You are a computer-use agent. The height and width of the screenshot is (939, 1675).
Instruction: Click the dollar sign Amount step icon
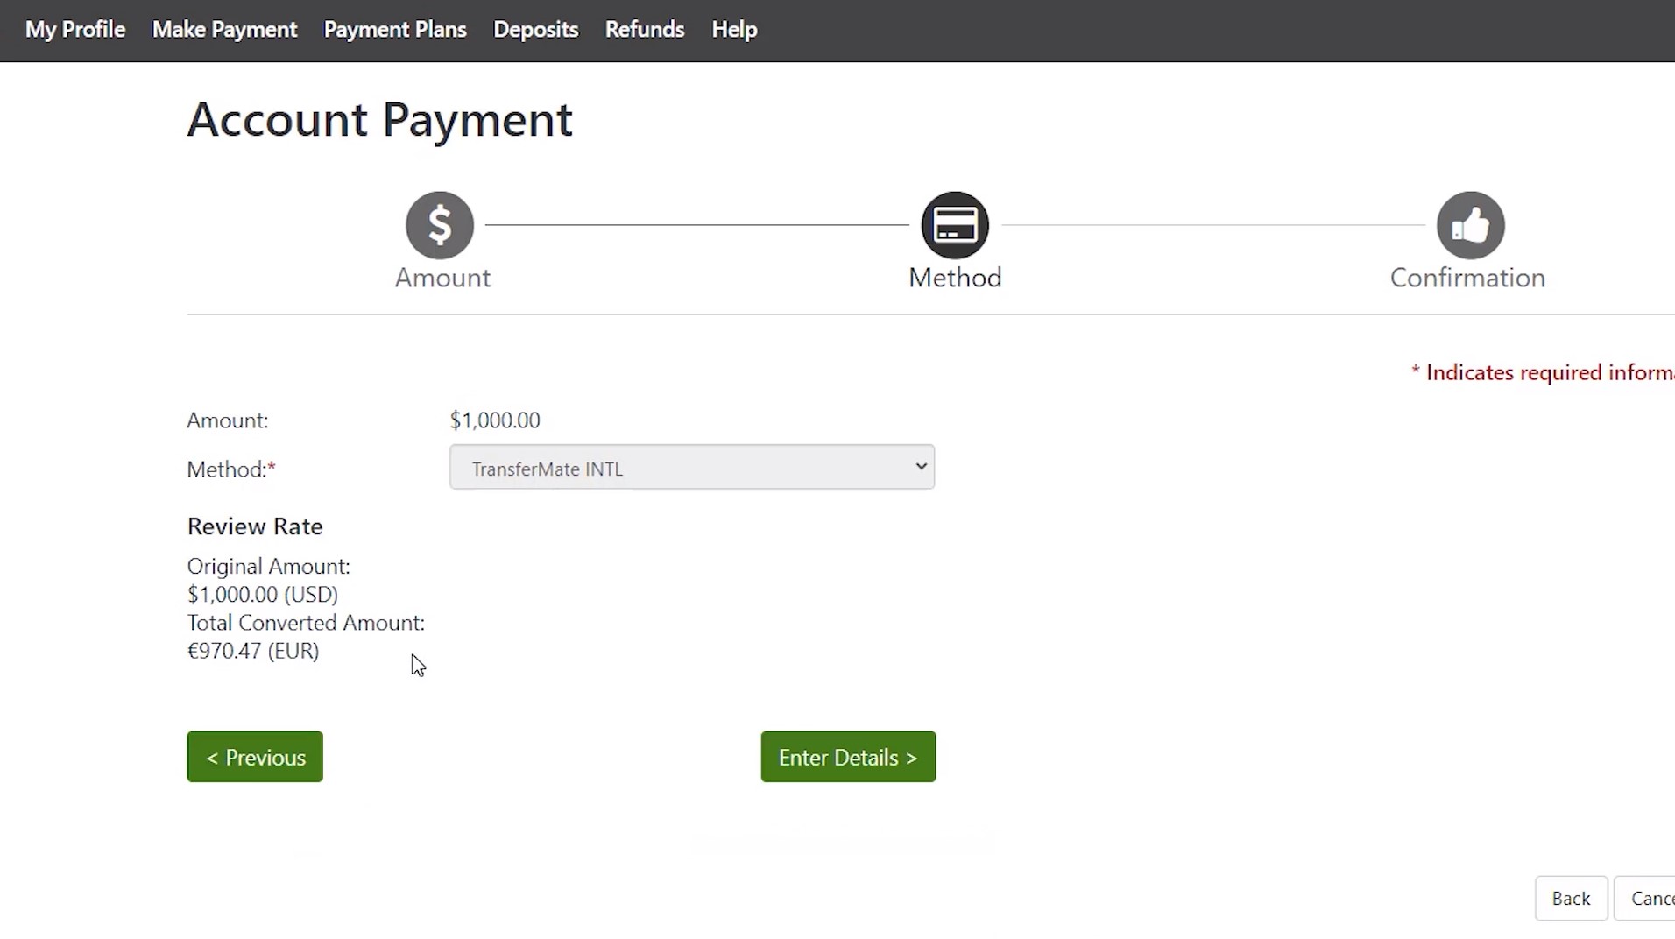(440, 225)
